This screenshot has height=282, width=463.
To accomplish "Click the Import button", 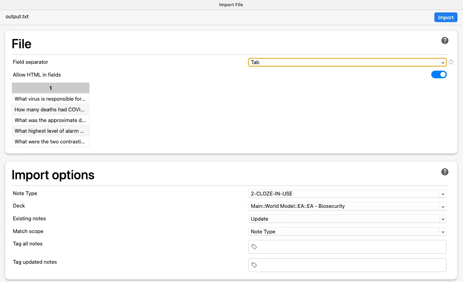I will point(445,18).
